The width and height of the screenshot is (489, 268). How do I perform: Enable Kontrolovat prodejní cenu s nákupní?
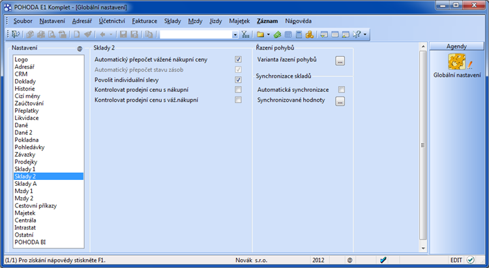pyautogui.click(x=238, y=90)
